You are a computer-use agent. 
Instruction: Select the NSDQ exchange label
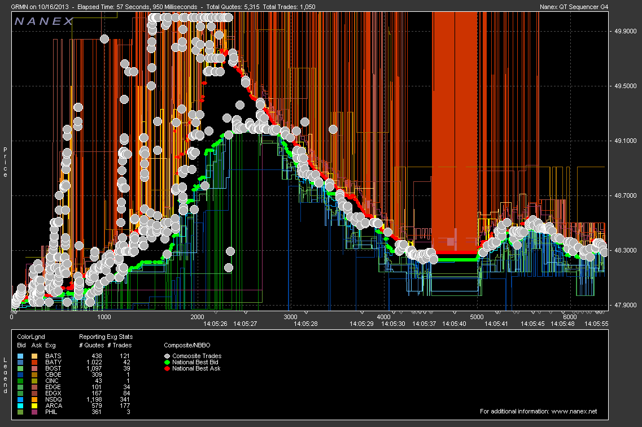(x=54, y=399)
